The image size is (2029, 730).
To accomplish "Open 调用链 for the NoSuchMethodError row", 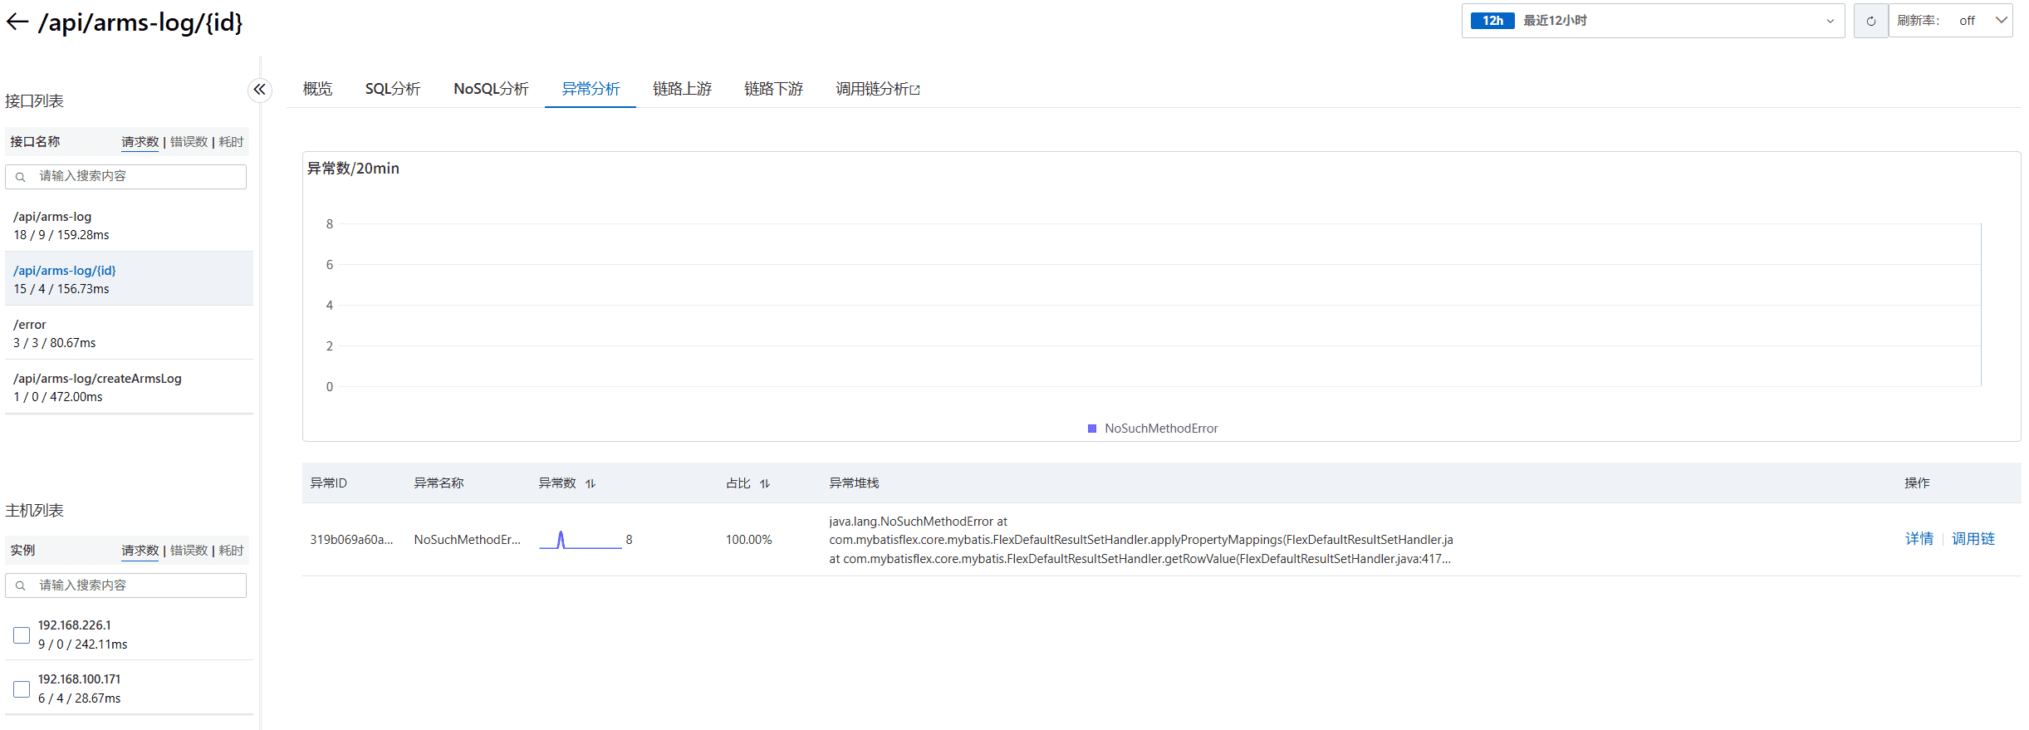I will click(1973, 539).
